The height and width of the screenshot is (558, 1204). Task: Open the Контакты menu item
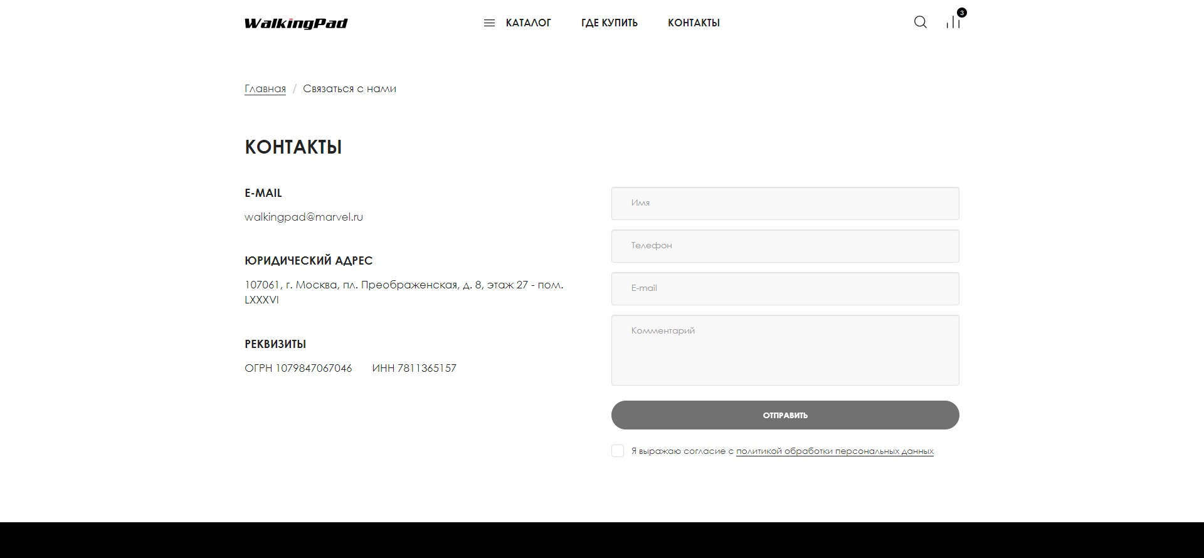(694, 23)
